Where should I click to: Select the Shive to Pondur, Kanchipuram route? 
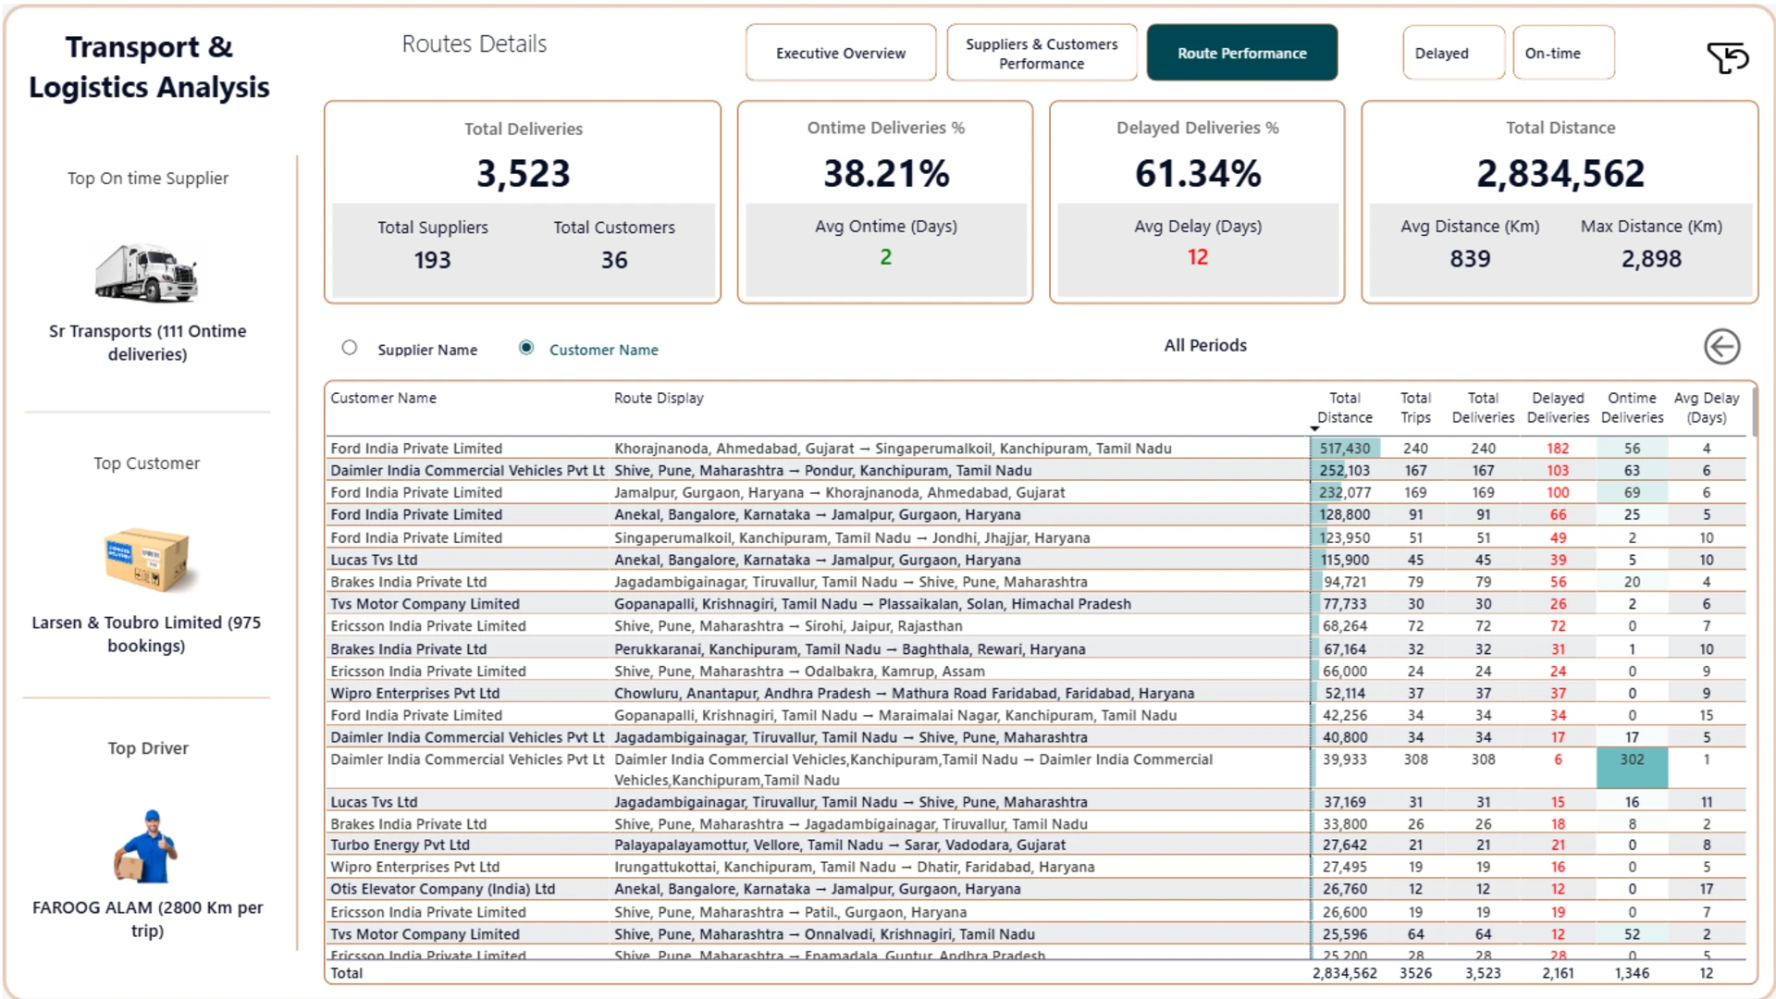click(x=1036, y=471)
